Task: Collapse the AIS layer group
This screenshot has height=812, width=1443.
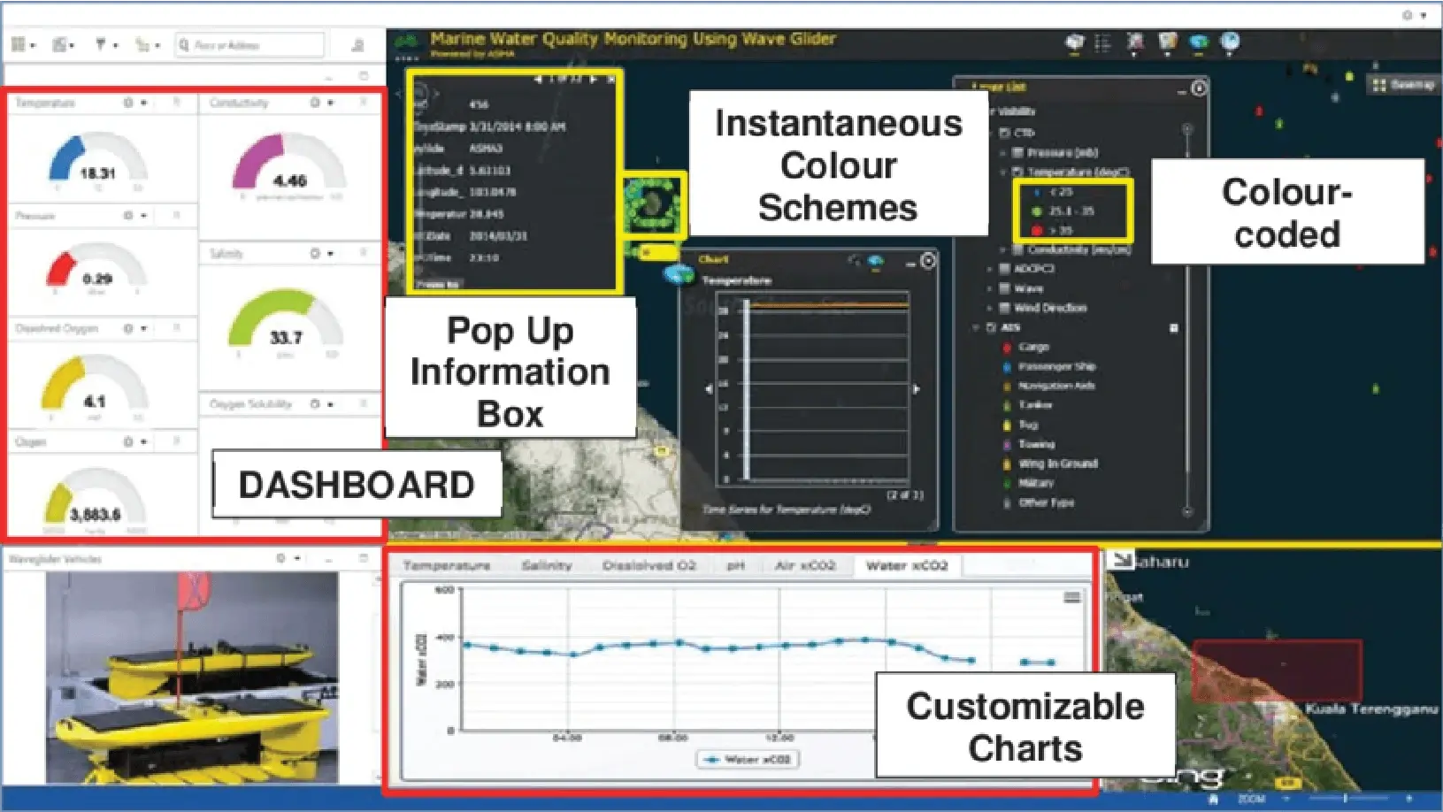Action: 977,327
